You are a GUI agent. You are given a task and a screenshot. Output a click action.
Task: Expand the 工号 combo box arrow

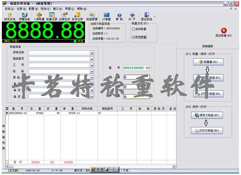point(92,65)
